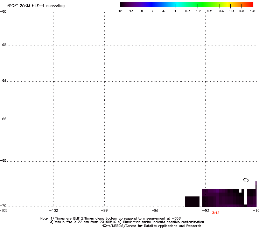Click the red end of the color scale
The height and width of the screenshot is (228, 259).
[250, 5]
